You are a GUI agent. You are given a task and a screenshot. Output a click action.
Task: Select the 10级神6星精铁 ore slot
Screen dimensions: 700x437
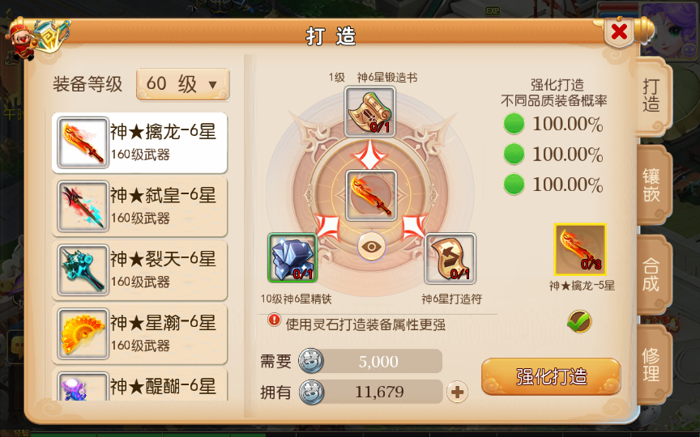pos(292,257)
